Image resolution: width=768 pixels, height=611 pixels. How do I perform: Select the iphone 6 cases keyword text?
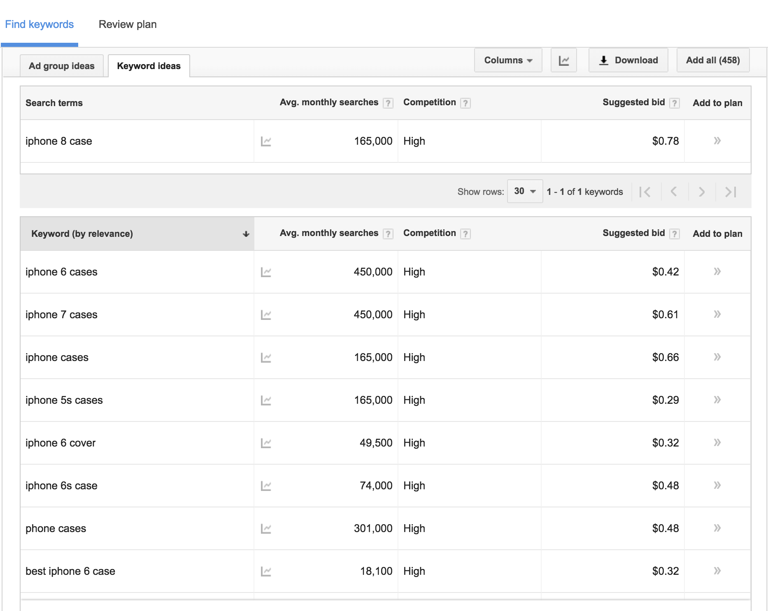[x=61, y=272]
